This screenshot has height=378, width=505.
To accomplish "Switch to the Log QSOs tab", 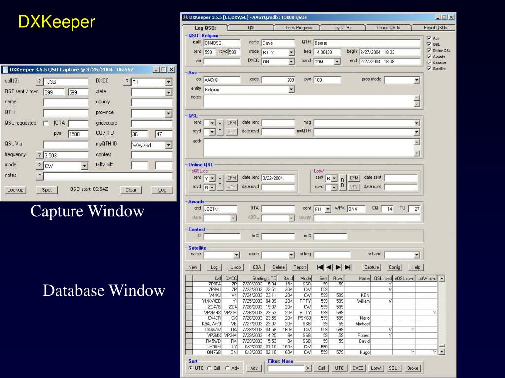I will (x=206, y=28).
